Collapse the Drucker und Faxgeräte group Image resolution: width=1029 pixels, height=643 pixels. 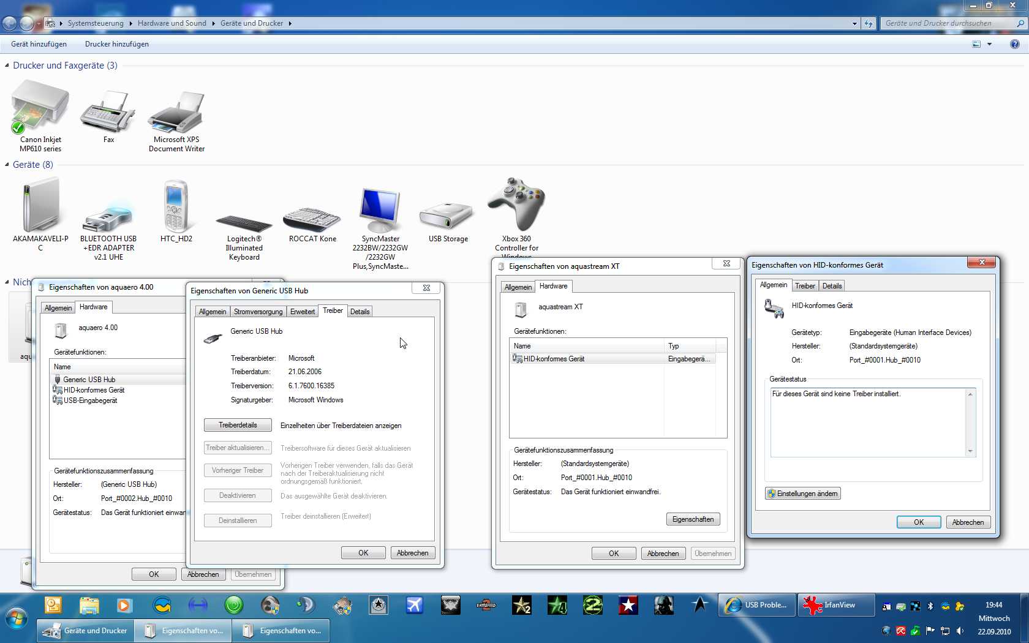coord(7,66)
